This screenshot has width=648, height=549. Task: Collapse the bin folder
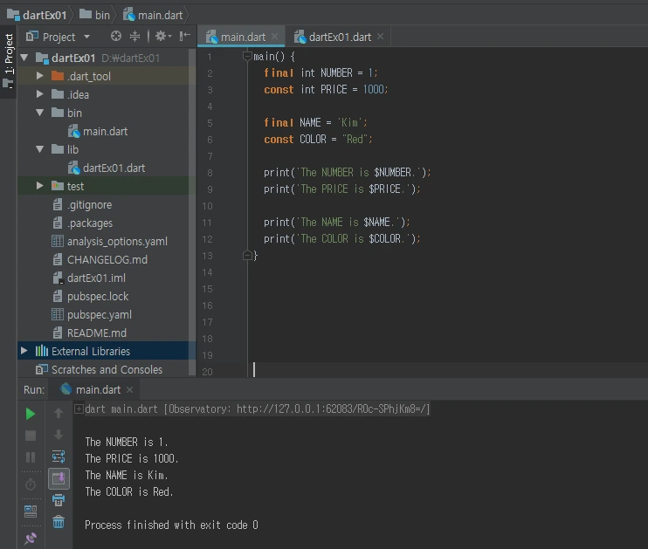click(39, 113)
